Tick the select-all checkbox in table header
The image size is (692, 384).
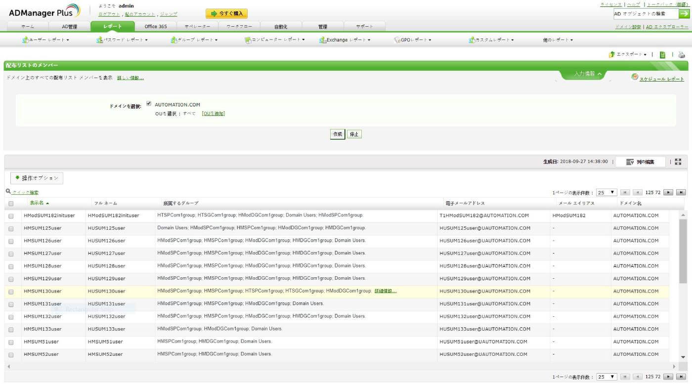[x=11, y=203]
